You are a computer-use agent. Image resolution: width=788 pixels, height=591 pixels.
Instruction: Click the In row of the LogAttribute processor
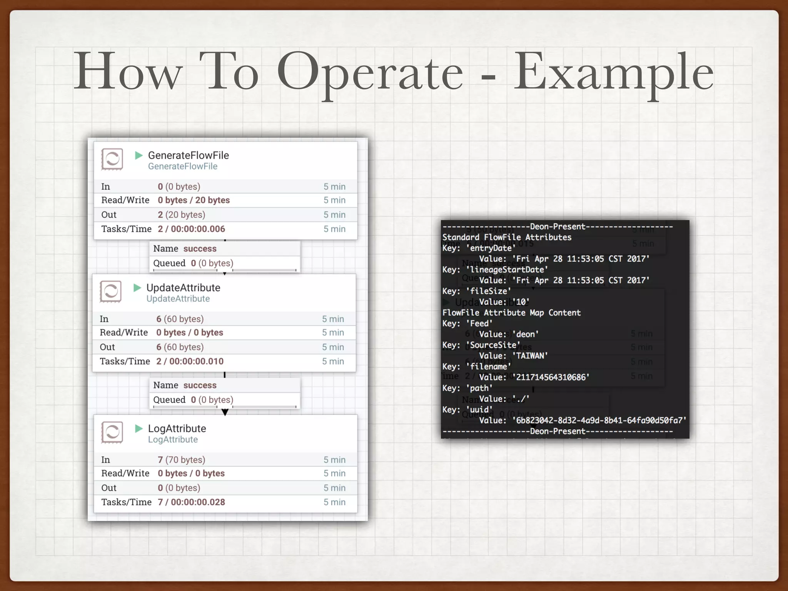(x=225, y=460)
